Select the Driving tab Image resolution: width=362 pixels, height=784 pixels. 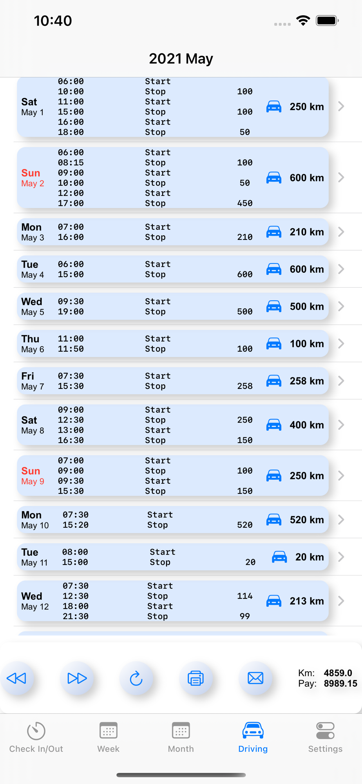(253, 737)
